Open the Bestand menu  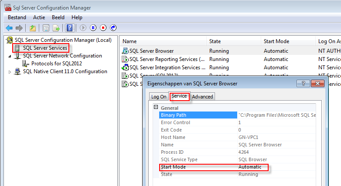(x=17, y=17)
